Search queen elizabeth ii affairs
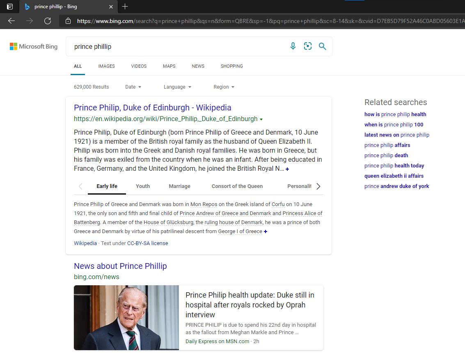Screen dimensions: 465x353 (x=394, y=176)
